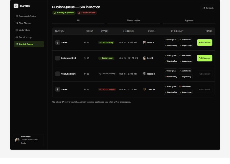Viewport: 230px width, 164px height.
Task: Click the TikTok icon in Theo M. row
Action: tap(57, 89)
